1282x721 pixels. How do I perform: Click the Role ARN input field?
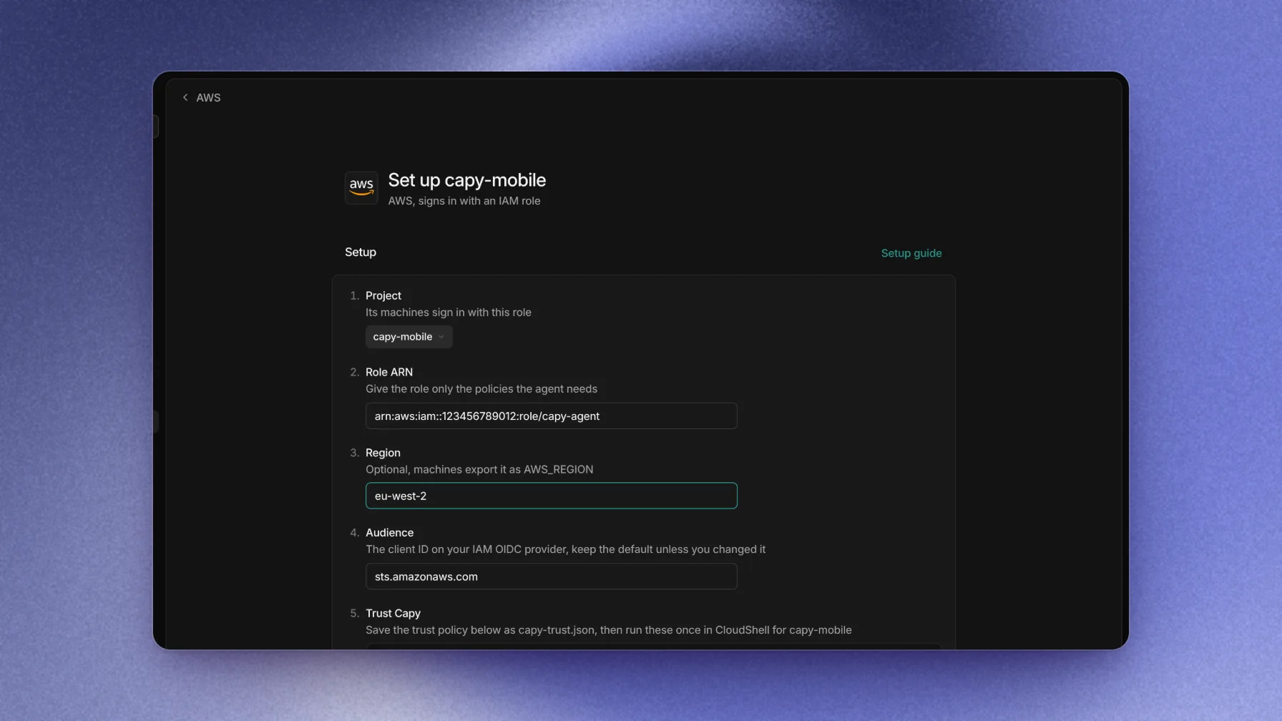(x=551, y=416)
